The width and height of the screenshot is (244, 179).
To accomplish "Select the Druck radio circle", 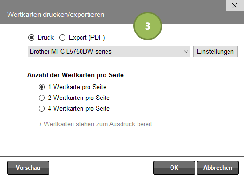I will pyautogui.click(x=31, y=38).
